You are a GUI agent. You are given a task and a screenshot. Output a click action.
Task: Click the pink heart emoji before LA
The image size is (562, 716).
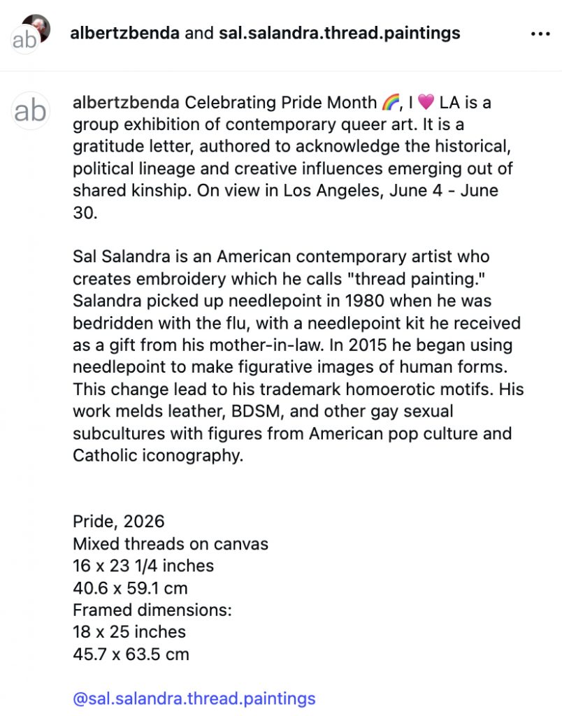[x=426, y=102]
